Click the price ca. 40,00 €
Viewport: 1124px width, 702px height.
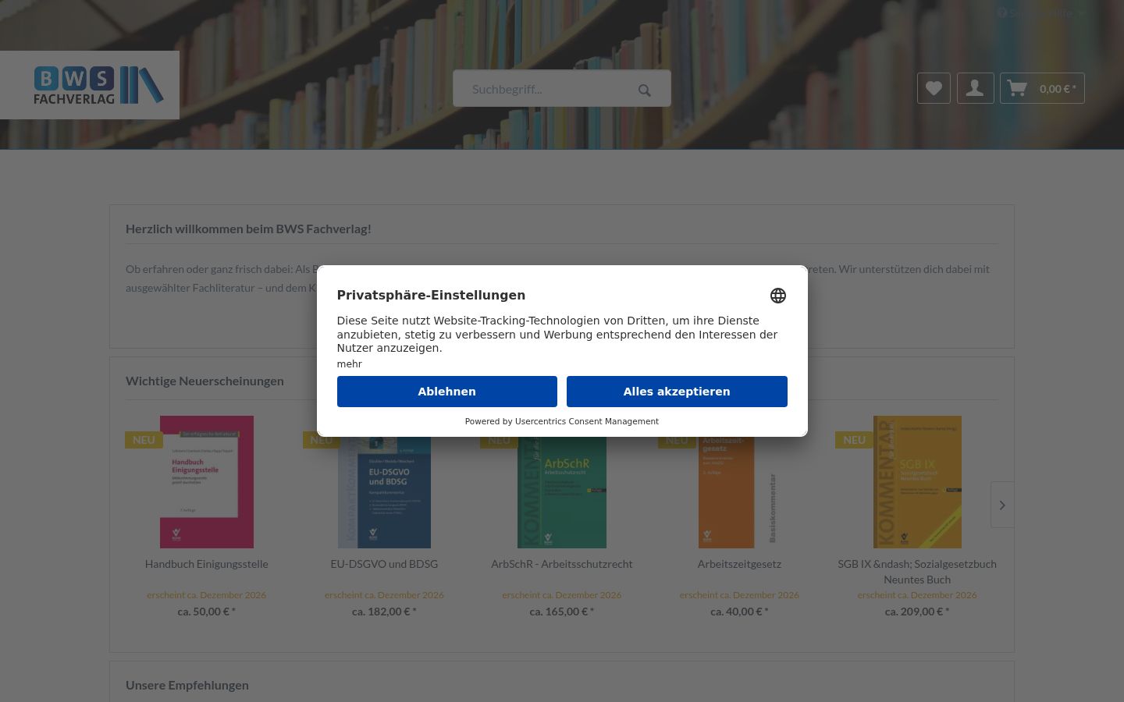pyautogui.click(x=739, y=612)
